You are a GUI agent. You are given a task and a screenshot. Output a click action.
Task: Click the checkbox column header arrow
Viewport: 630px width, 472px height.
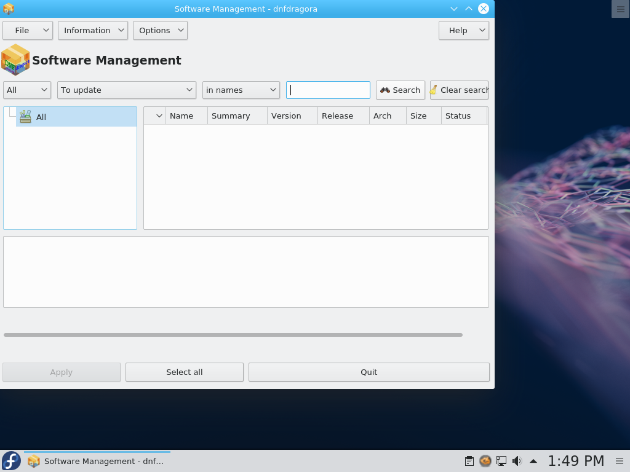click(x=159, y=116)
